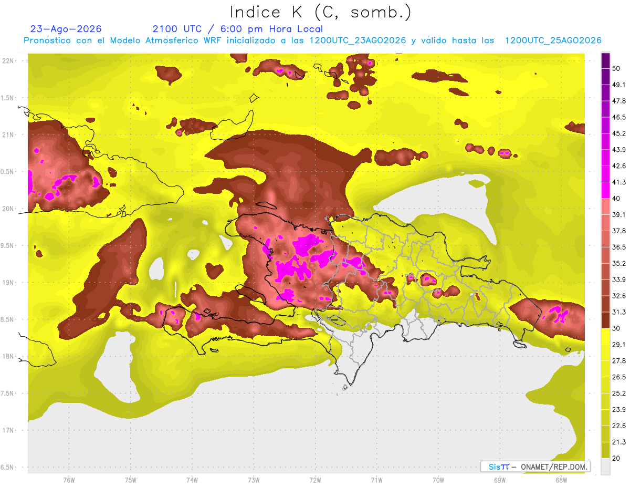Click the colorbar value '26.5'
The width and height of the screenshot is (630, 487).
click(x=619, y=377)
